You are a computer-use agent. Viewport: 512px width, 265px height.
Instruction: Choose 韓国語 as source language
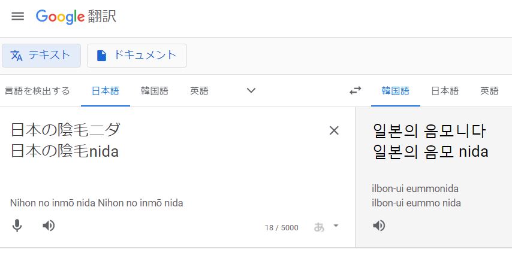155,91
